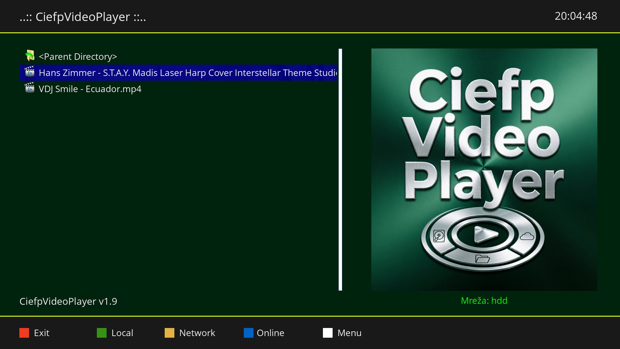This screenshot has height=349, width=620.
Task: Click the blue Online color button
Action: pos(249,333)
